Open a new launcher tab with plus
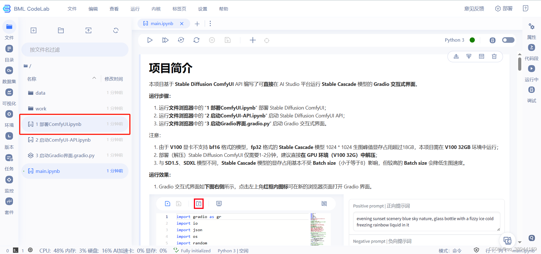This screenshot has width=541, height=254. coord(197,24)
